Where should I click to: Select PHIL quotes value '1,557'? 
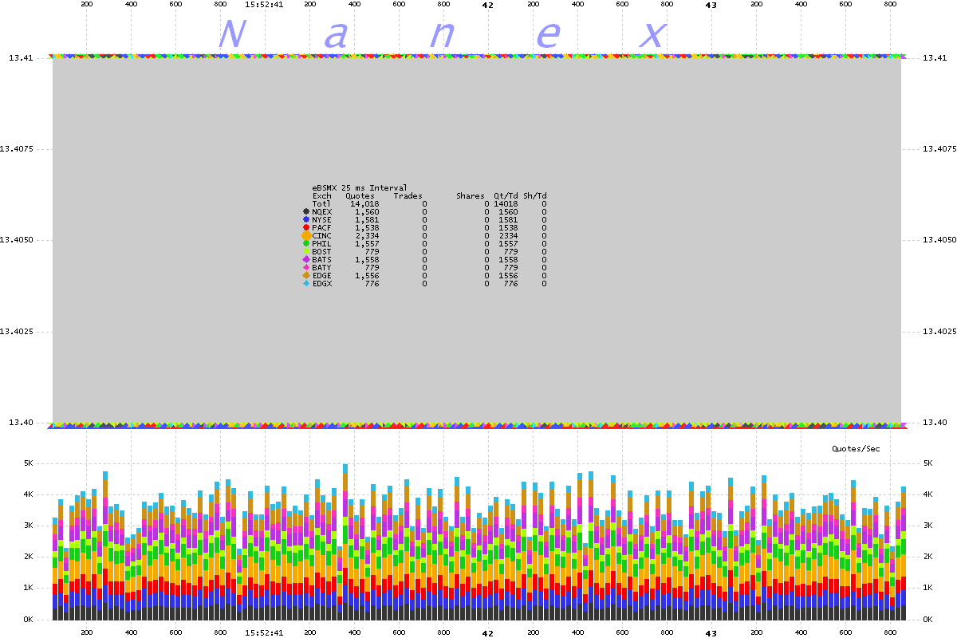pos(367,243)
